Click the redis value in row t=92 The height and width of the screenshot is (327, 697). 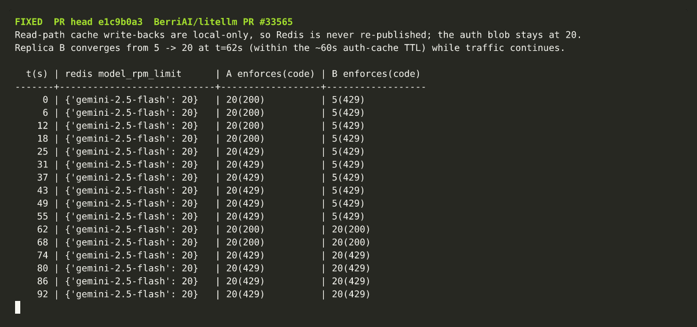pos(132,294)
